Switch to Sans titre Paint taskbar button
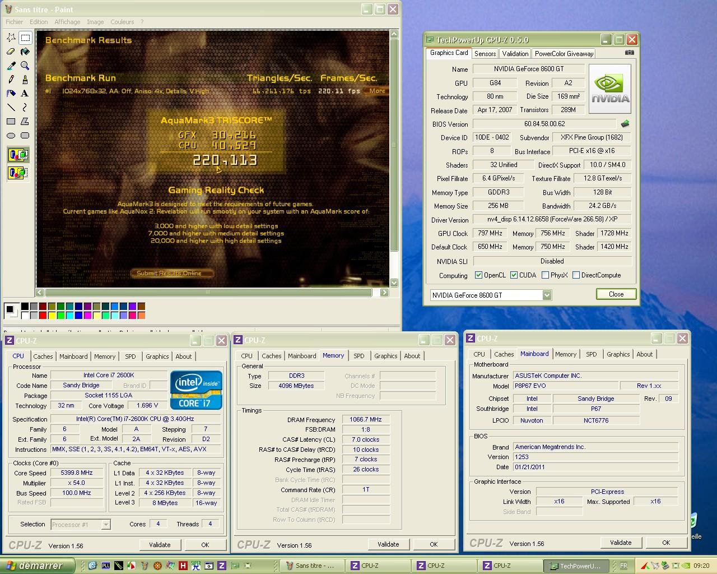 pos(311,566)
